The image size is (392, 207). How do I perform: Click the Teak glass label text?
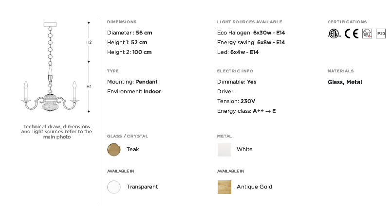[133, 149]
